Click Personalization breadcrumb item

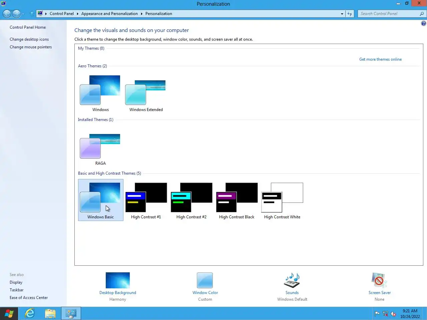click(x=159, y=14)
